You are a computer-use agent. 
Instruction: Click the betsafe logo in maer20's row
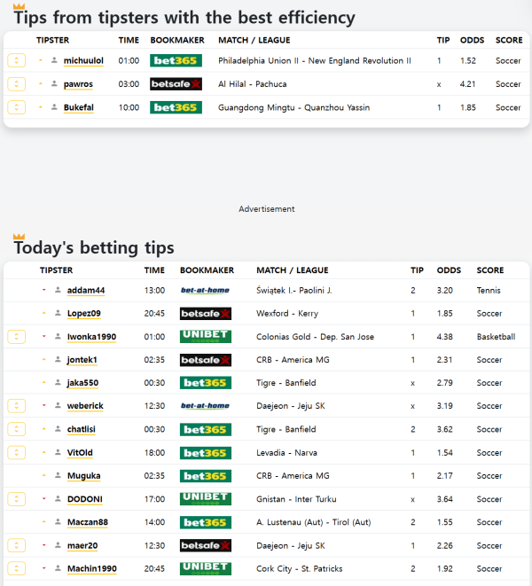tap(205, 545)
